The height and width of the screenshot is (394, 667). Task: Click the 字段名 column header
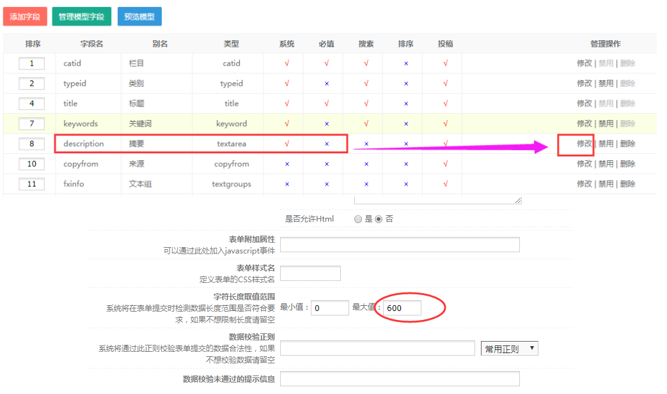tap(91, 43)
